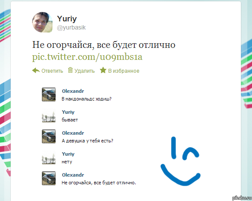
Task: Click the blue hand-drawn smiley face
Action: (181, 161)
